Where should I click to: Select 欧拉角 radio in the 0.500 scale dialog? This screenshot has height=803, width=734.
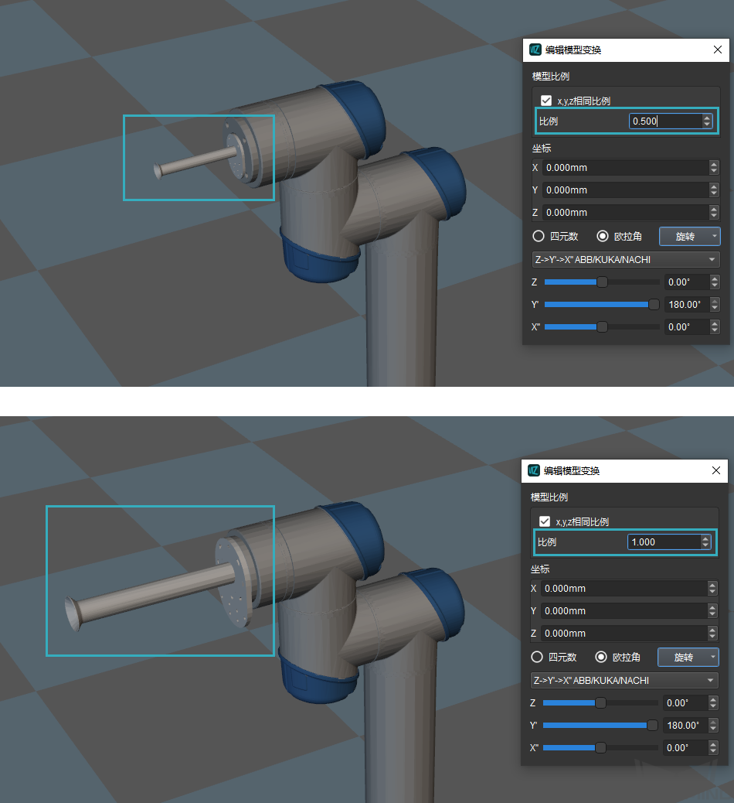603,236
